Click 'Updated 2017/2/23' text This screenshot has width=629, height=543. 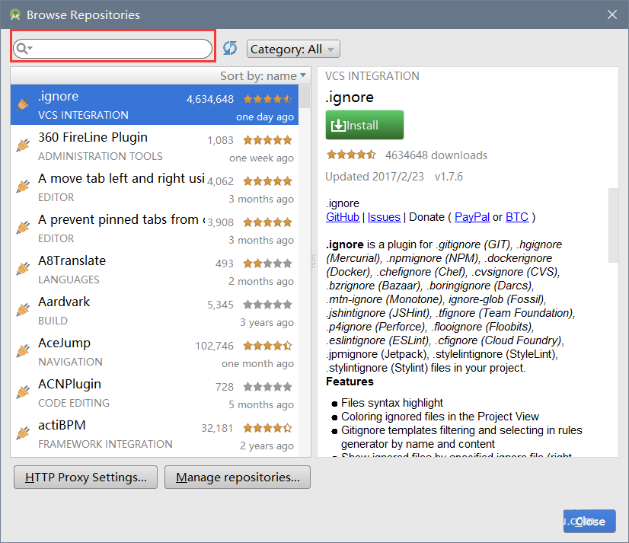point(374,177)
